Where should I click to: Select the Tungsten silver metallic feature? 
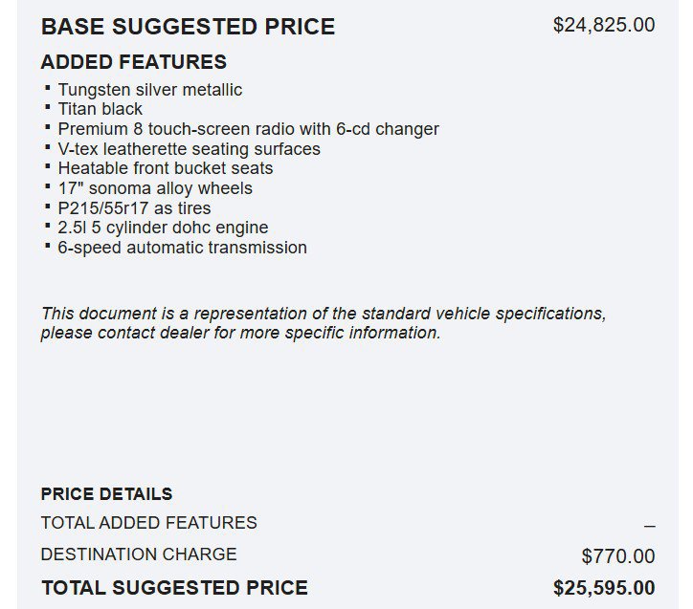click(x=150, y=90)
